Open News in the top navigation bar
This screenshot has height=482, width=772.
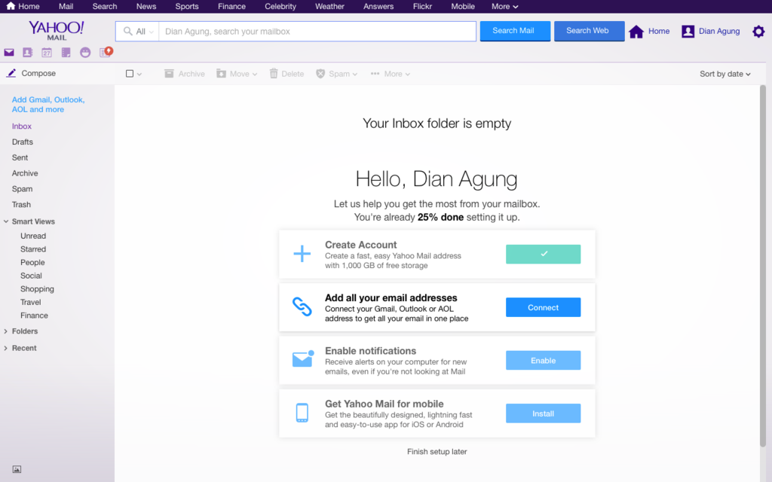(146, 6)
